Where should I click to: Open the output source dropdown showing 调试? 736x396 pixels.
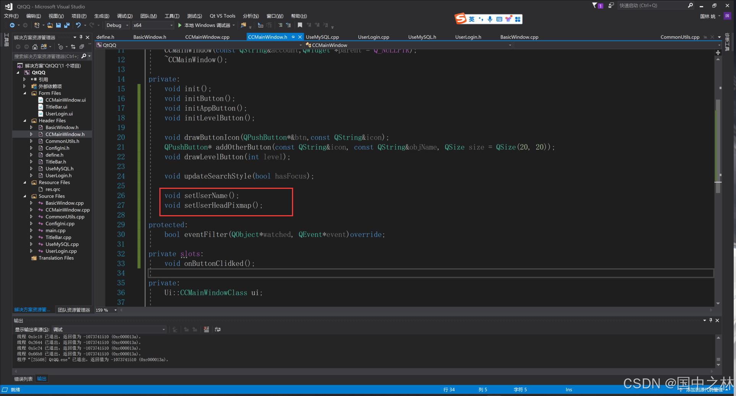click(109, 329)
